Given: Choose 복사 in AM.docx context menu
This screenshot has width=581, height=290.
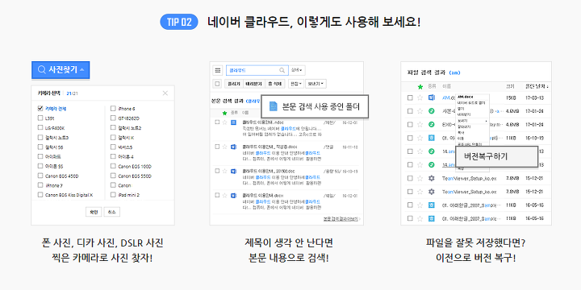Looking at the screenshot, I should [x=461, y=132].
